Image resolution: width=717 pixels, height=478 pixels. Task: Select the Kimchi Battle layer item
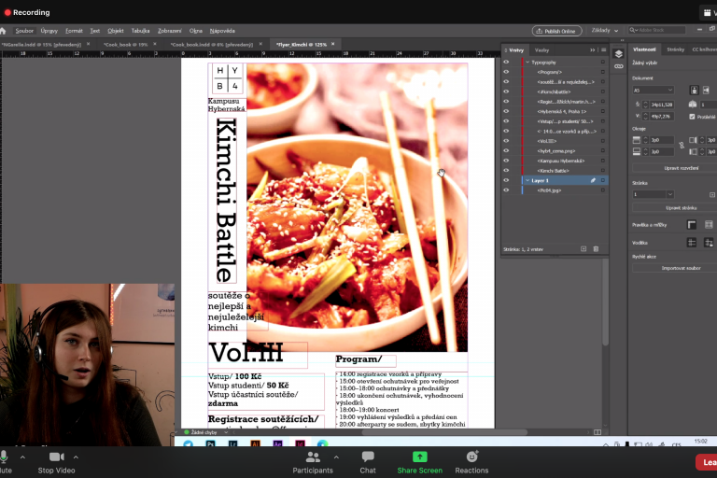[x=555, y=171]
